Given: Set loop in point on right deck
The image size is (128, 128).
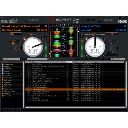Looking at the screenshot, I should coord(108,55).
